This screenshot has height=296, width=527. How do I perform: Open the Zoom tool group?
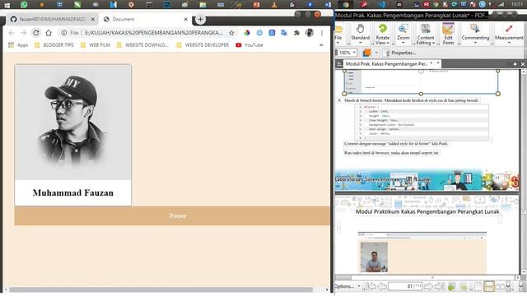(x=403, y=35)
